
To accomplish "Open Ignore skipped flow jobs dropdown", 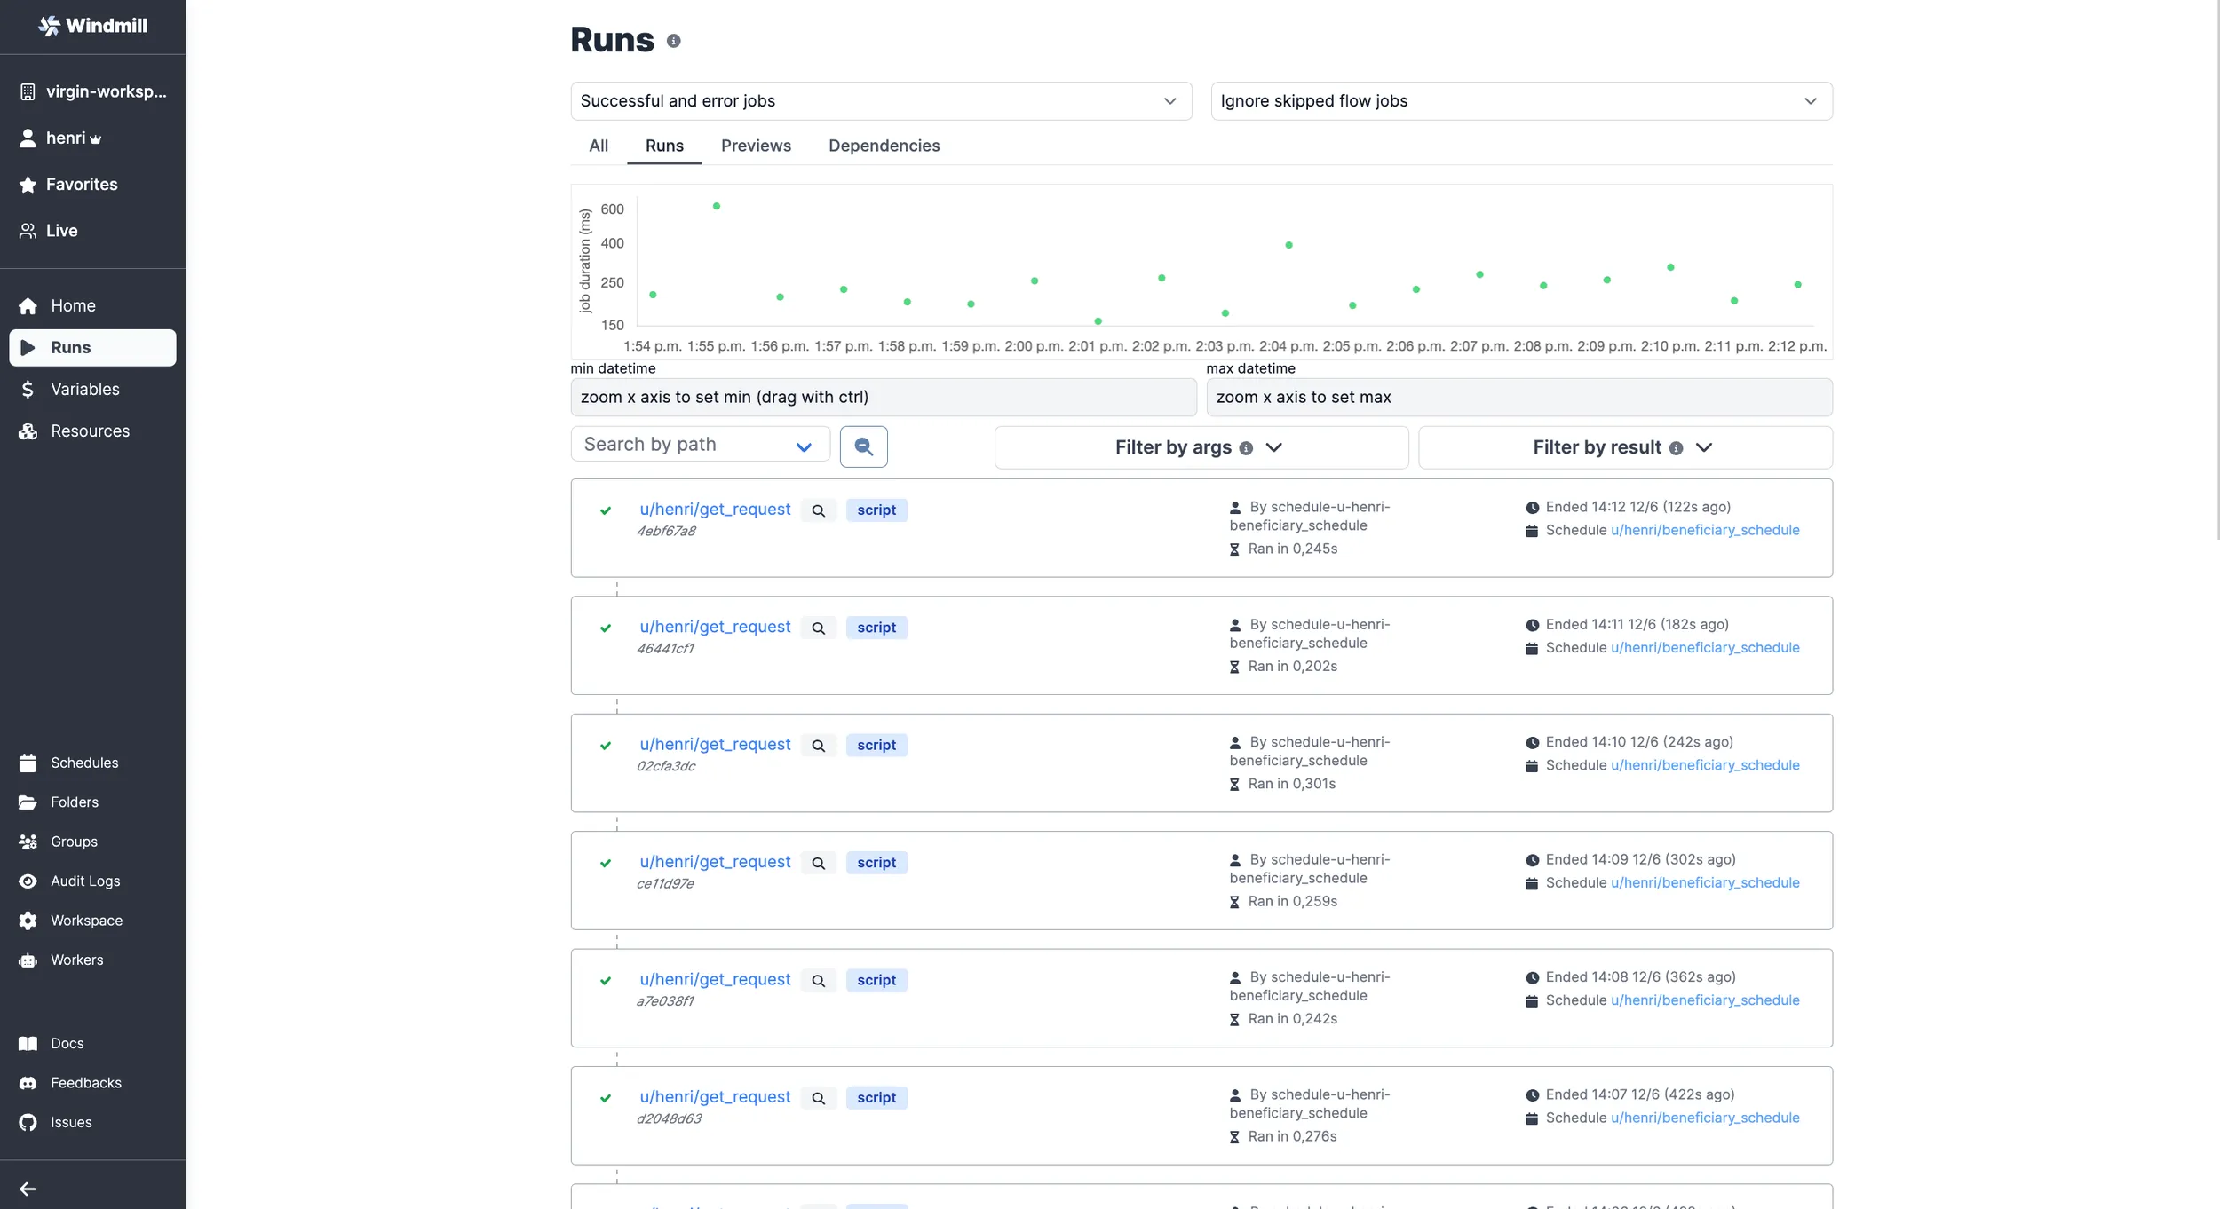I will pos(1520,101).
